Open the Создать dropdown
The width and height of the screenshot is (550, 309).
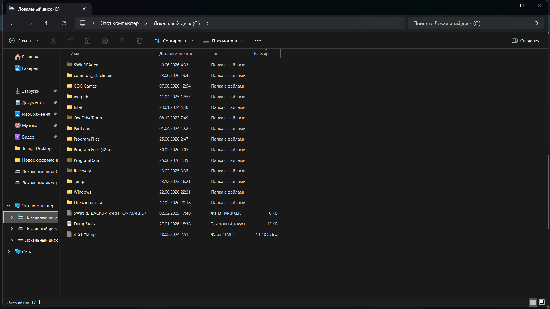(24, 41)
